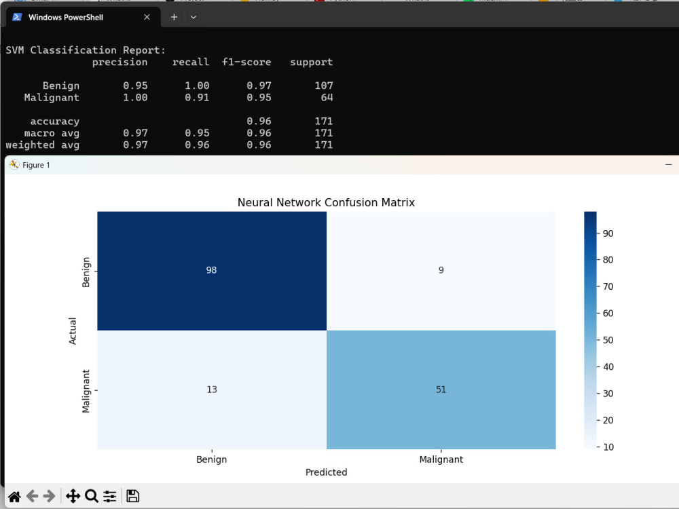Viewport: 679px width, 509px height.
Task: Open Configure subplots sliders icon
Action: pos(109,496)
